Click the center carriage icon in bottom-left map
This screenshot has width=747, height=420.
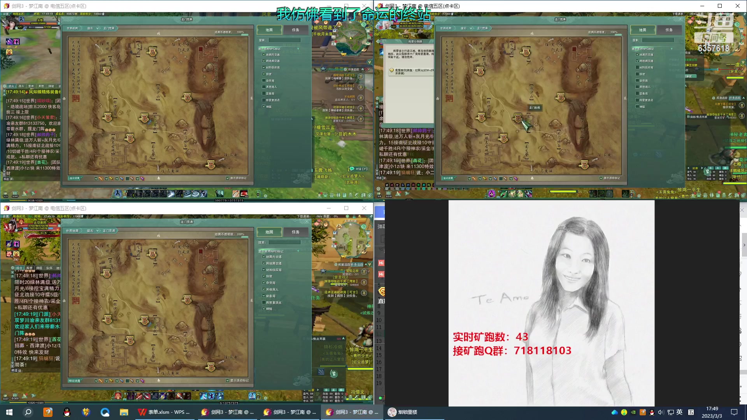(144, 320)
